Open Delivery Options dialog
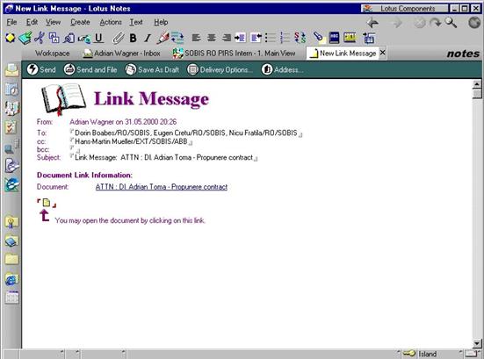 tap(220, 69)
